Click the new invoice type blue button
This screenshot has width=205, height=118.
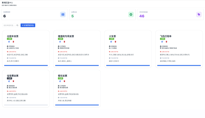pyautogui.click(x=28, y=25)
